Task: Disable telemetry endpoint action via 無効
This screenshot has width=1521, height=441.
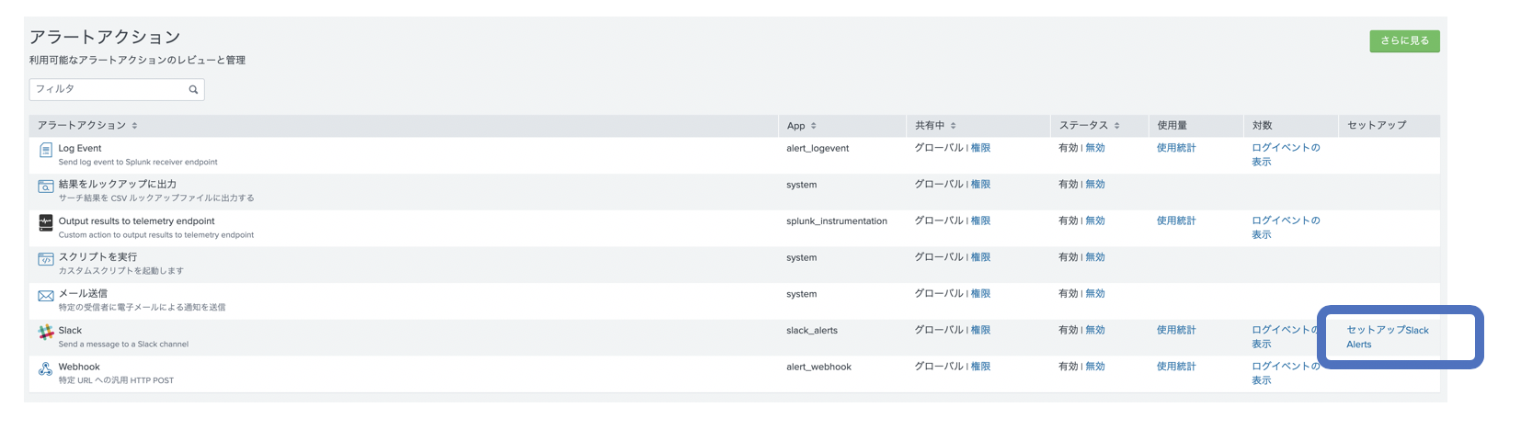Action: click(x=1095, y=220)
